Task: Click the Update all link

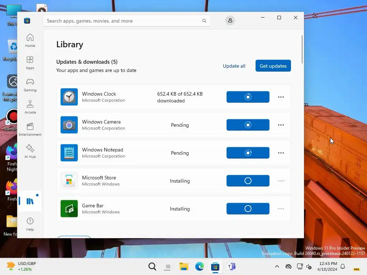Action: (x=234, y=66)
